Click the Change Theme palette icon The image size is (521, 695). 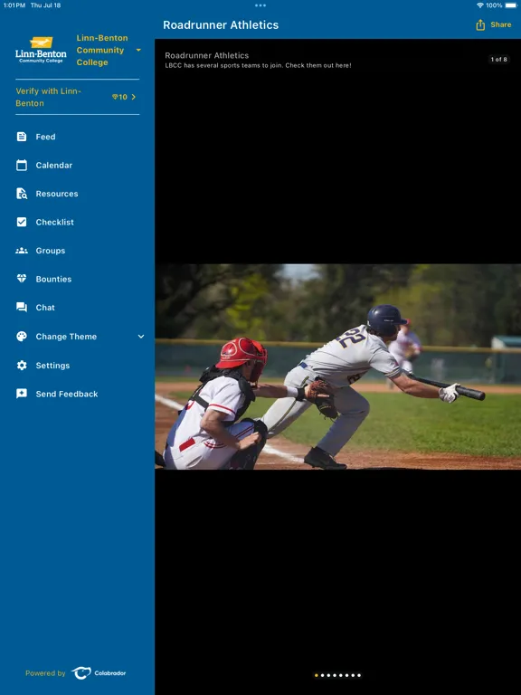[x=22, y=336]
